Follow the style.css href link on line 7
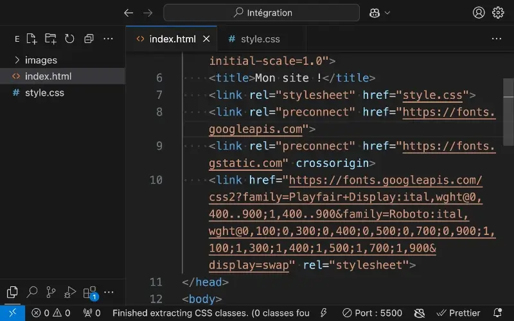This screenshot has height=321, width=514. [x=432, y=95]
